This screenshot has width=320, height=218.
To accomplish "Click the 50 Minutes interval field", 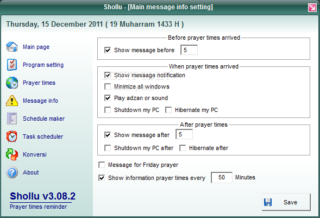I will point(222,177).
